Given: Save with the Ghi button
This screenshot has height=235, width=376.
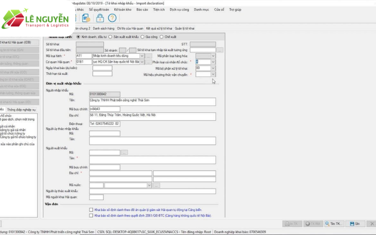Looking at the screenshot, I should (x=355, y=224).
